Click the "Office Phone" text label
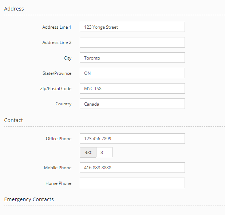 59,139
